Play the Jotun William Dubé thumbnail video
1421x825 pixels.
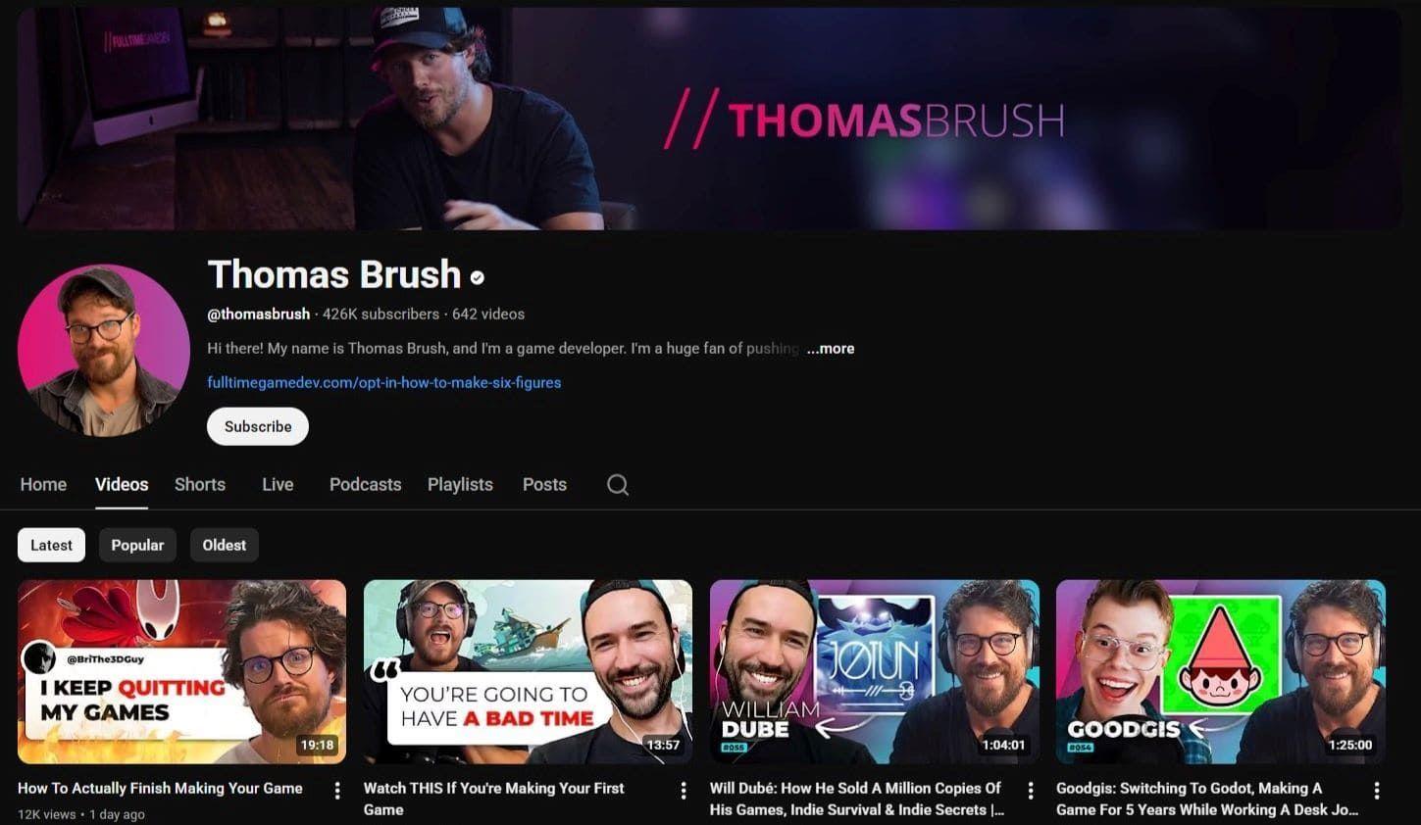tap(875, 672)
